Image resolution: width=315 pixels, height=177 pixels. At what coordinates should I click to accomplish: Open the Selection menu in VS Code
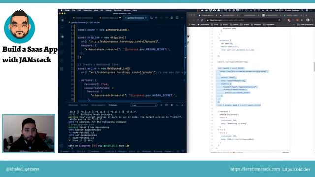pos(88,10)
